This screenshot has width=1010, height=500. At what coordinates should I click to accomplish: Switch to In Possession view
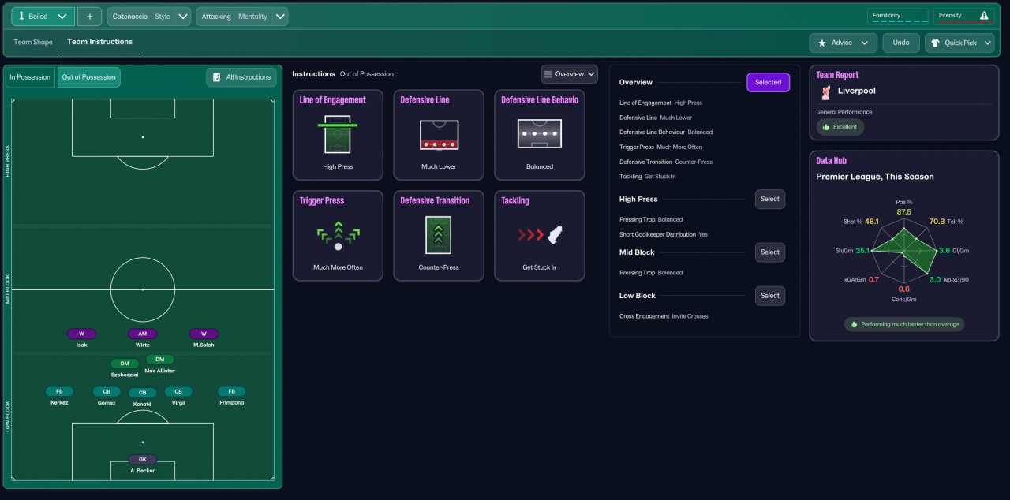(x=30, y=77)
